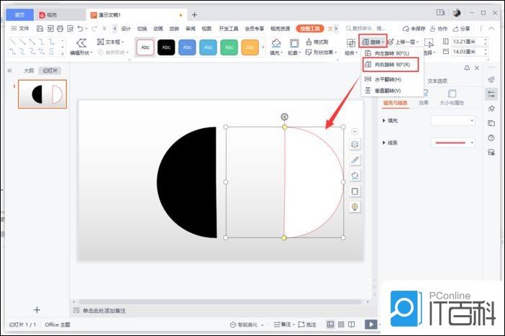Open the 线条 line style dropdown
This screenshot has height=336, width=505.
[452, 143]
